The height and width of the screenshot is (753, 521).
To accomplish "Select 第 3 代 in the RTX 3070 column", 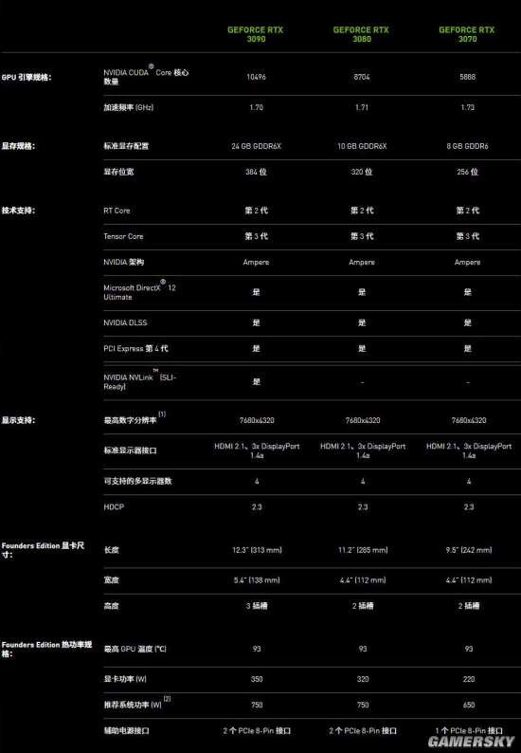I will click(x=468, y=236).
